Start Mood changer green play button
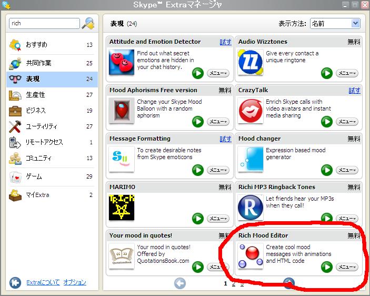The height and width of the screenshot is (296, 370). [327, 170]
